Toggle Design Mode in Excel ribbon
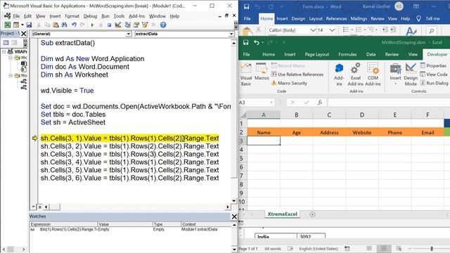450x253 pixels. pos(411,74)
